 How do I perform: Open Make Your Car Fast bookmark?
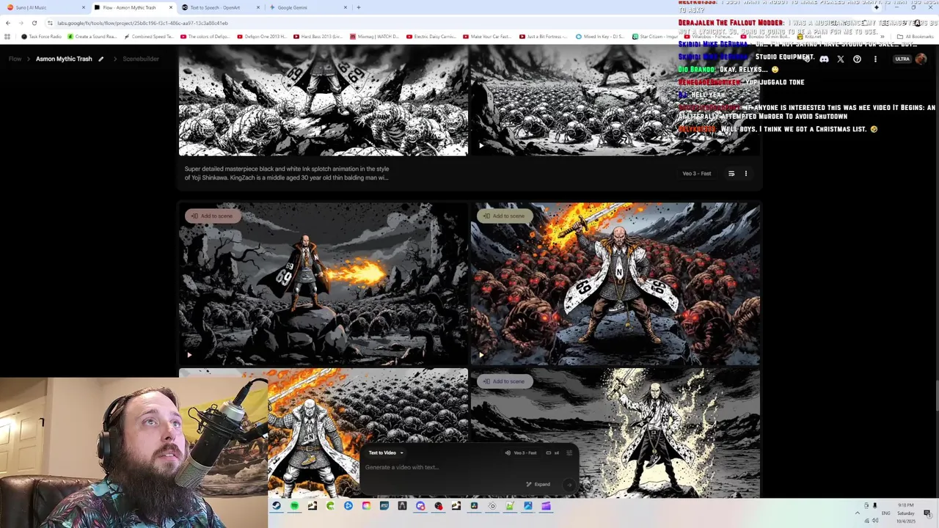coord(488,37)
